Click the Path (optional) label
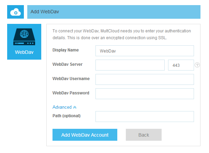The width and height of the screenshot is (209, 153). 66,116
